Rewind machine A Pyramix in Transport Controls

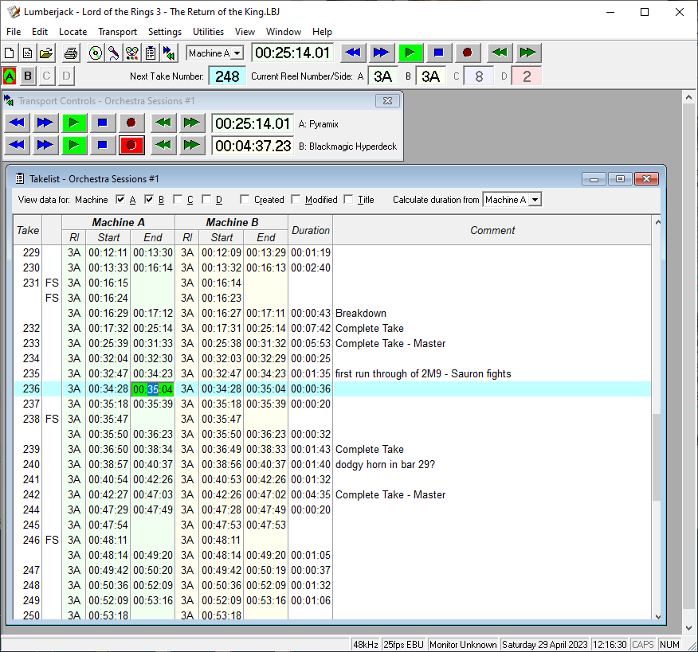pos(17,123)
